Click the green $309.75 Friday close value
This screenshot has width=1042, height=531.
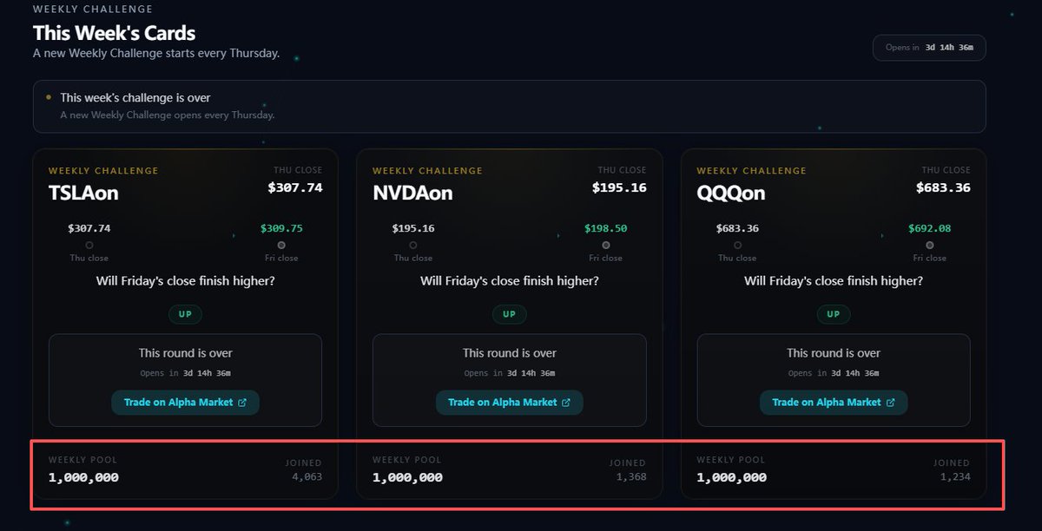281,229
